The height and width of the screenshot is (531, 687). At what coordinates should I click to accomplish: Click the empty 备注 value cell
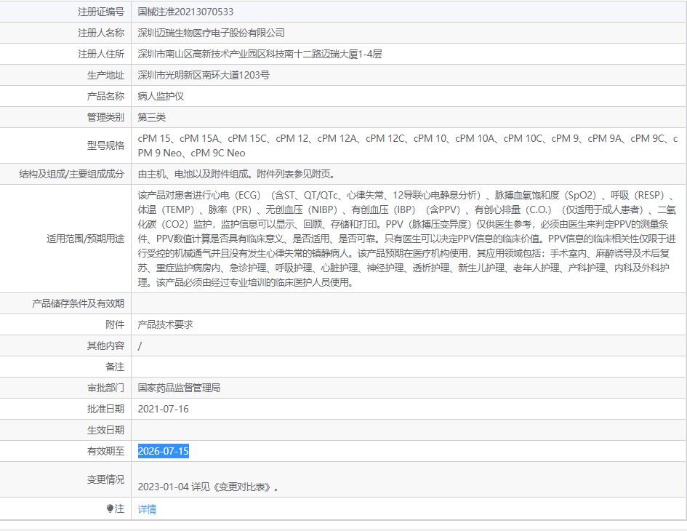pyautogui.click(x=291, y=366)
